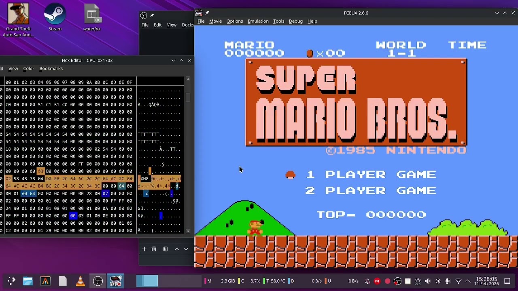Click the show desktop button by the clock
Viewport: 518px width, 291px height.
click(x=507, y=281)
